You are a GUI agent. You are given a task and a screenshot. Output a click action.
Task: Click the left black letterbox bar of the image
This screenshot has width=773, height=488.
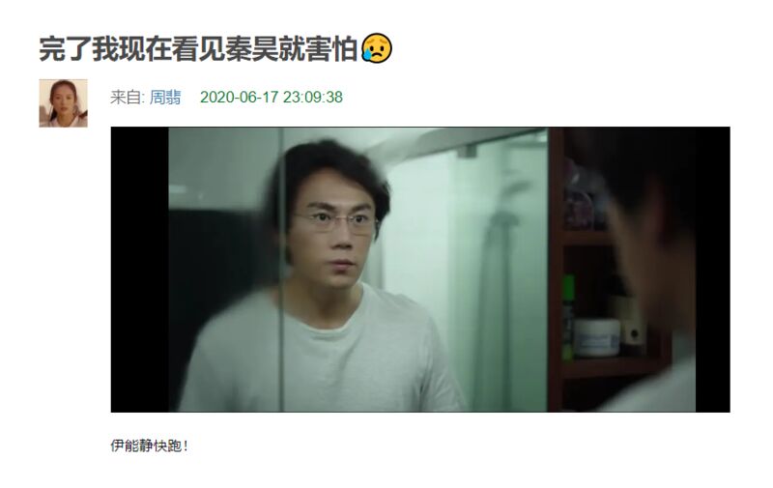point(139,270)
